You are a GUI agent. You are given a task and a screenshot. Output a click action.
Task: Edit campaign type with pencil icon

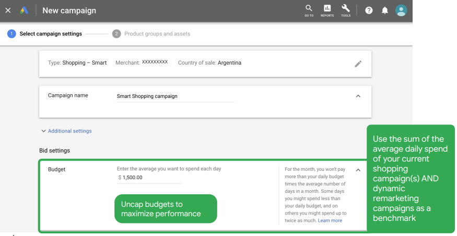click(x=358, y=64)
